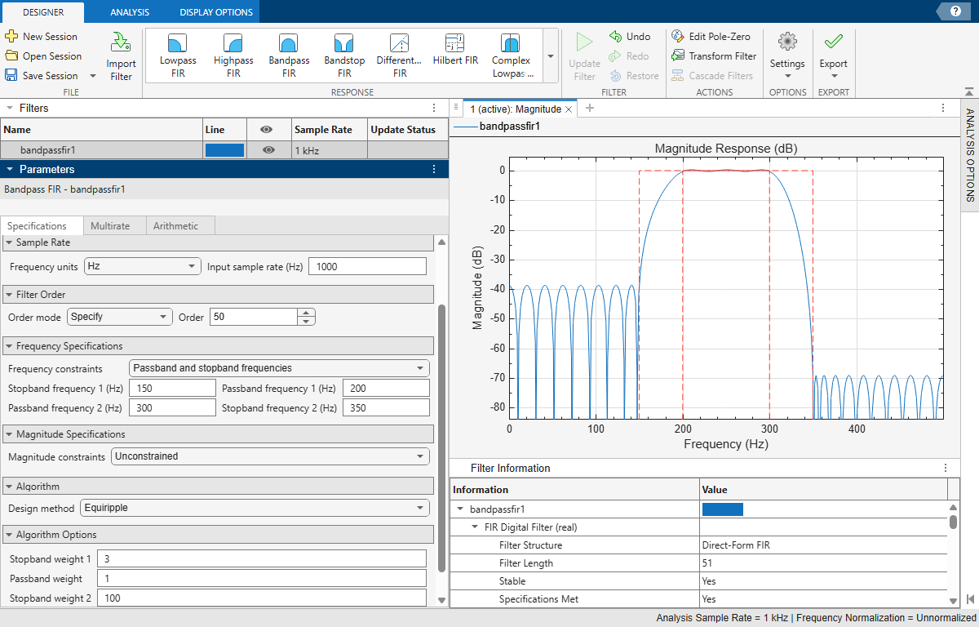Open the Display Options tab
This screenshot has width=979, height=627.
217,12
